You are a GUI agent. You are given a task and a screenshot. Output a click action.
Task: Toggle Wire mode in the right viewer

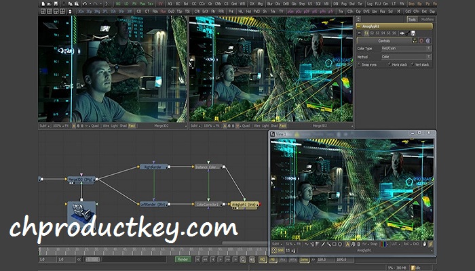coord(257,126)
